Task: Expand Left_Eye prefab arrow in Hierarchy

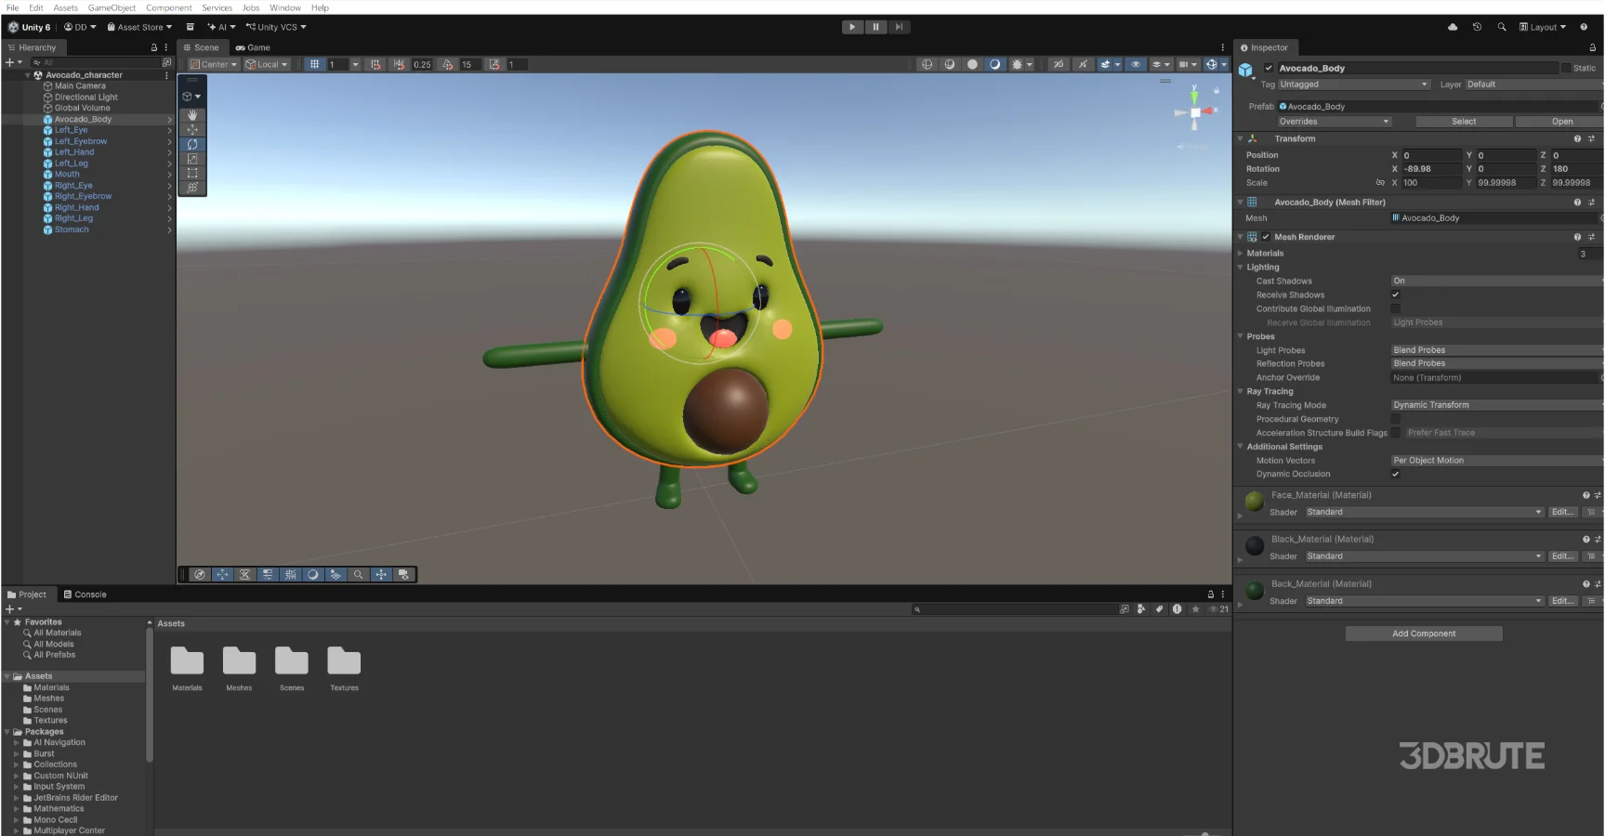Action: click(x=169, y=130)
